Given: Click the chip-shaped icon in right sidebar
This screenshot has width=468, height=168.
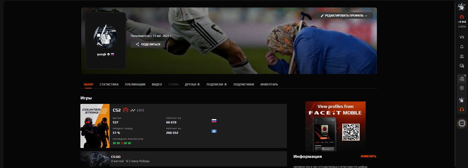Looking at the screenshot, I should point(462,123).
